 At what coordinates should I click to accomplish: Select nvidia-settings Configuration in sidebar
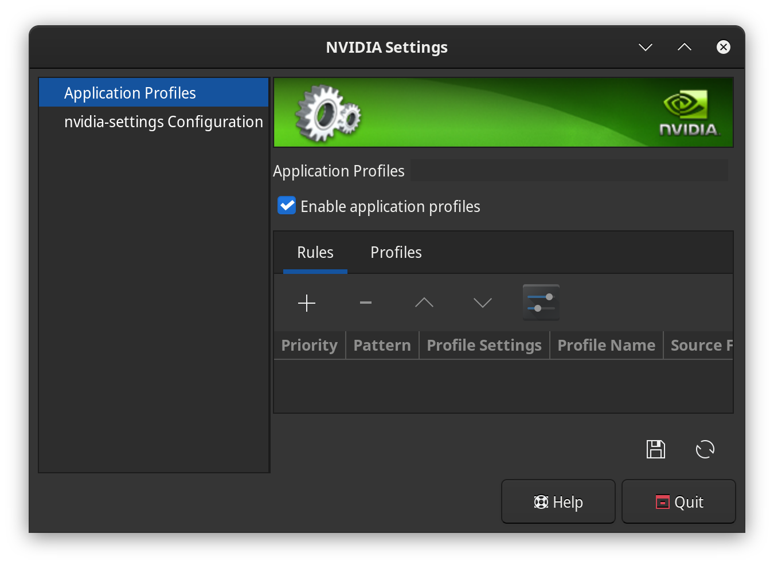pyautogui.click(x=163, y=122)
